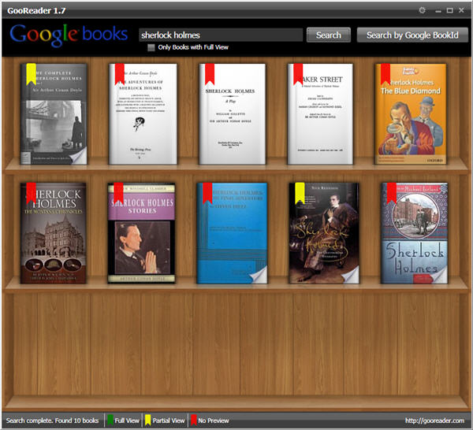Open the Baker Street book cover
473x430 pixels.
[x=321, y=114]
